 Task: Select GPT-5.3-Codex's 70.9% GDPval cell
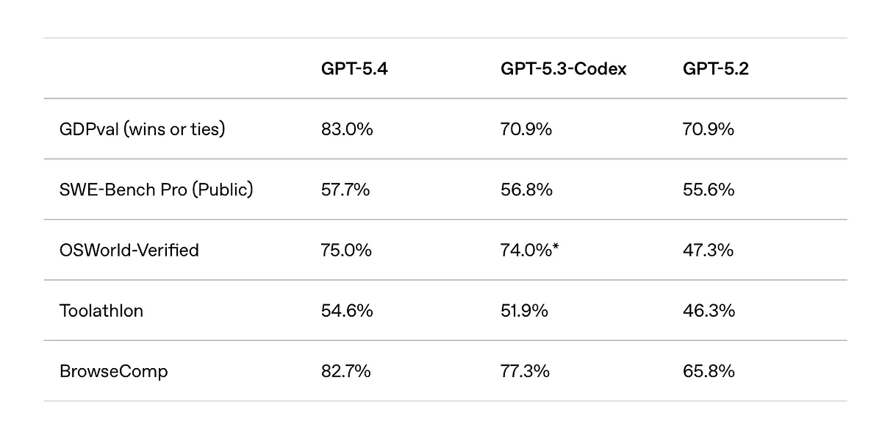click(526, 129)
